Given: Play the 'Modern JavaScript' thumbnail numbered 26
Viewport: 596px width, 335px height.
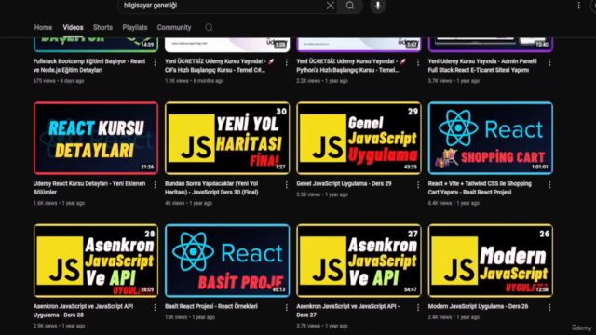Looking at the screenshot, I should pyautogui.click(x=491, y=261).
